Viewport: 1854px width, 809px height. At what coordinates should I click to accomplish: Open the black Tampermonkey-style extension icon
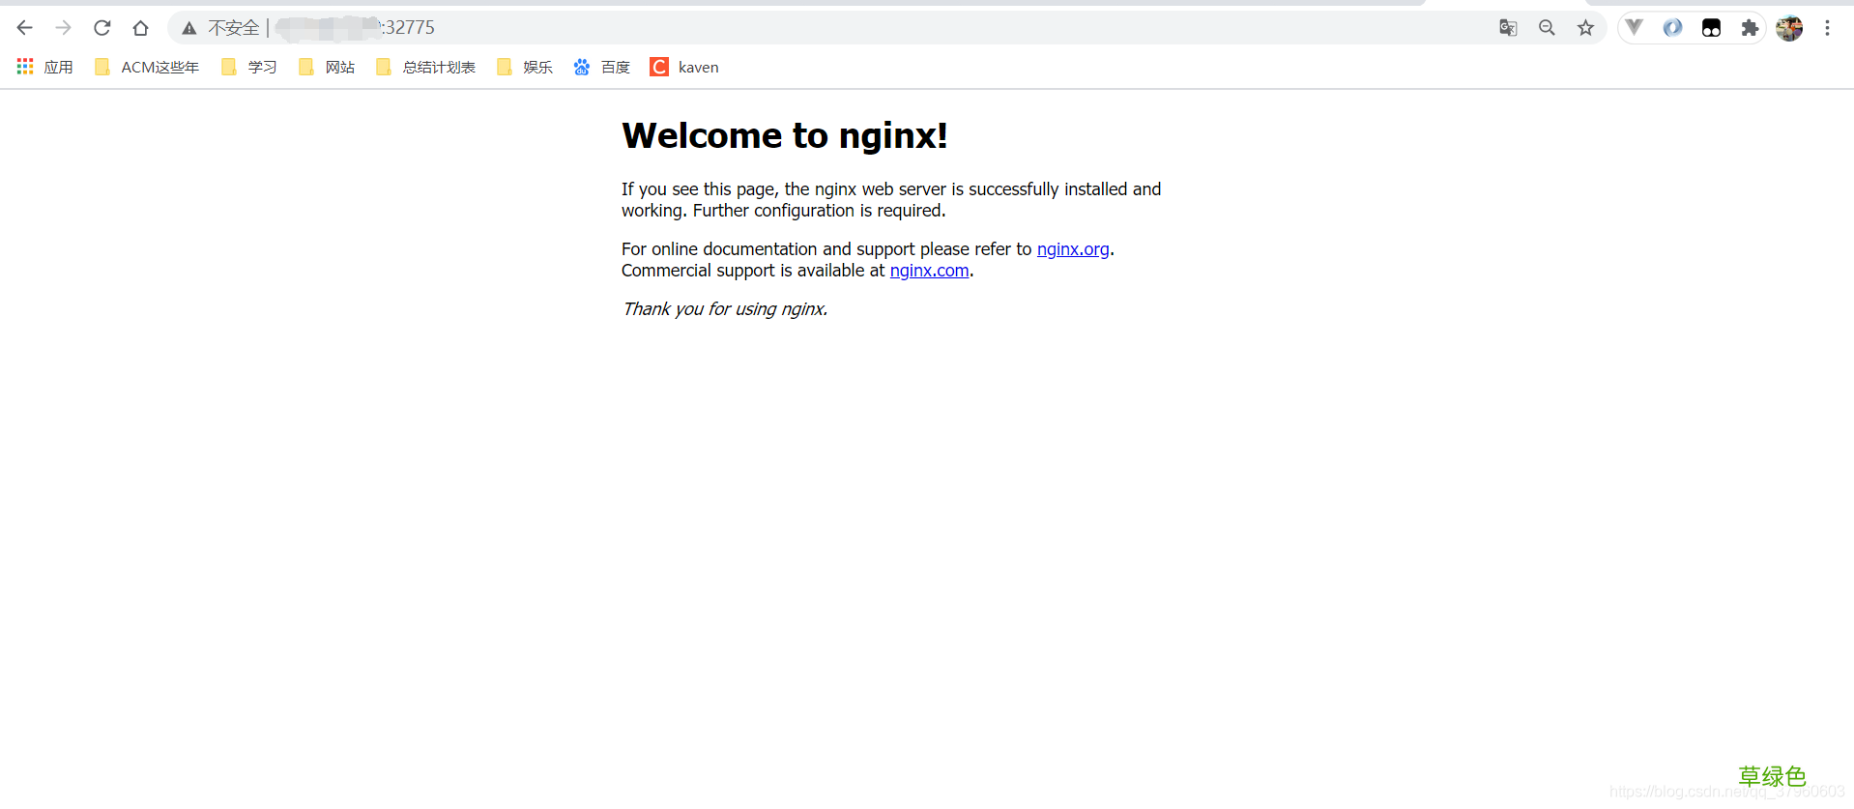pos(1711,28)
